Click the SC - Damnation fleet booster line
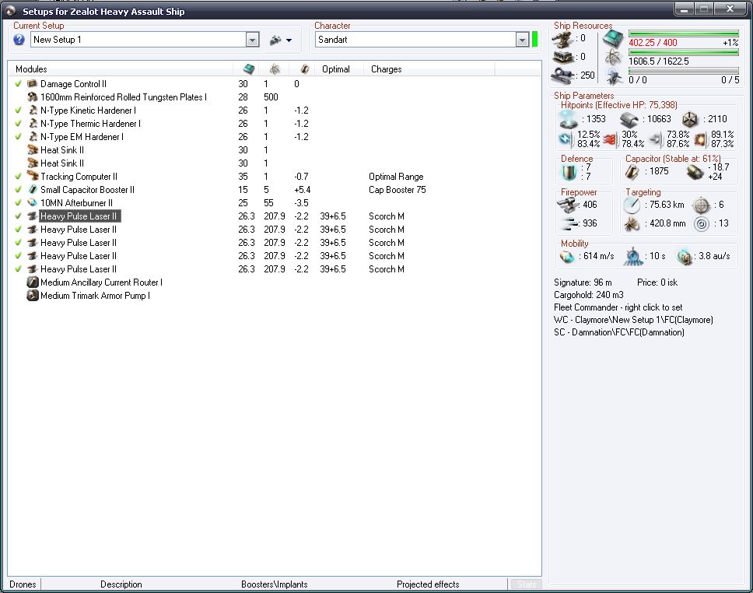Screen dimensions: 753x593 point(618,332)
